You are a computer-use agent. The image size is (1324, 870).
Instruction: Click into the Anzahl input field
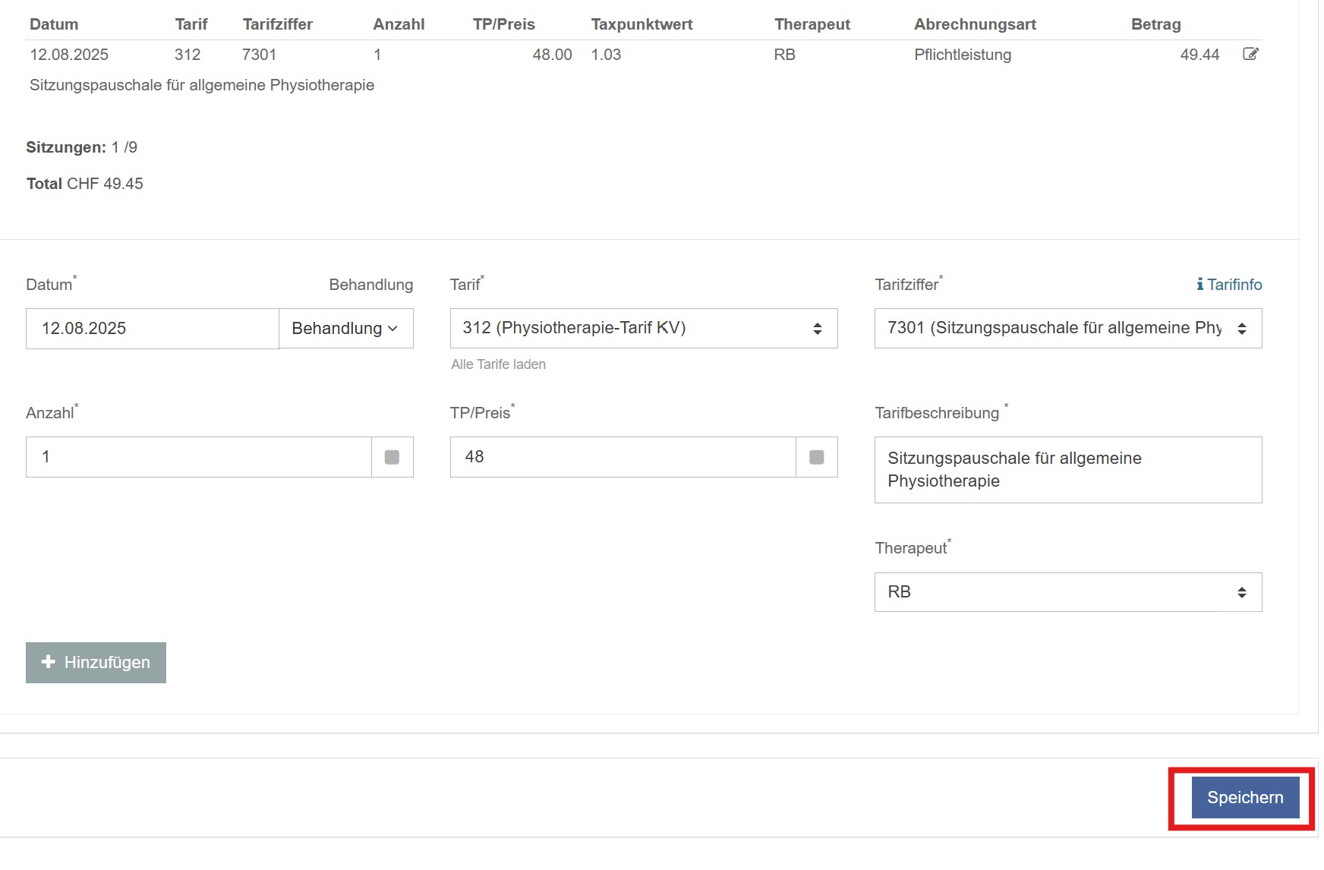coord(198,457)
